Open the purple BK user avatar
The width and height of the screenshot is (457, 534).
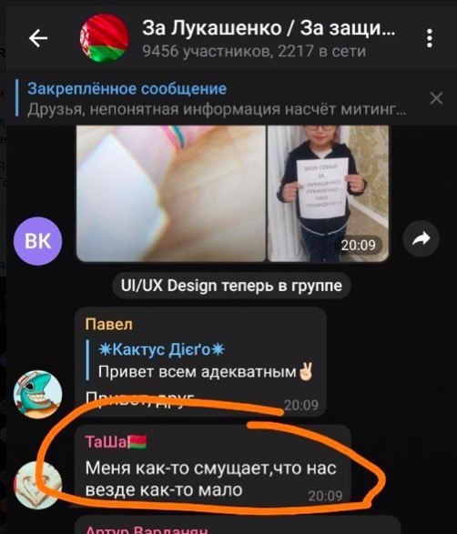[x=38, y=241]
